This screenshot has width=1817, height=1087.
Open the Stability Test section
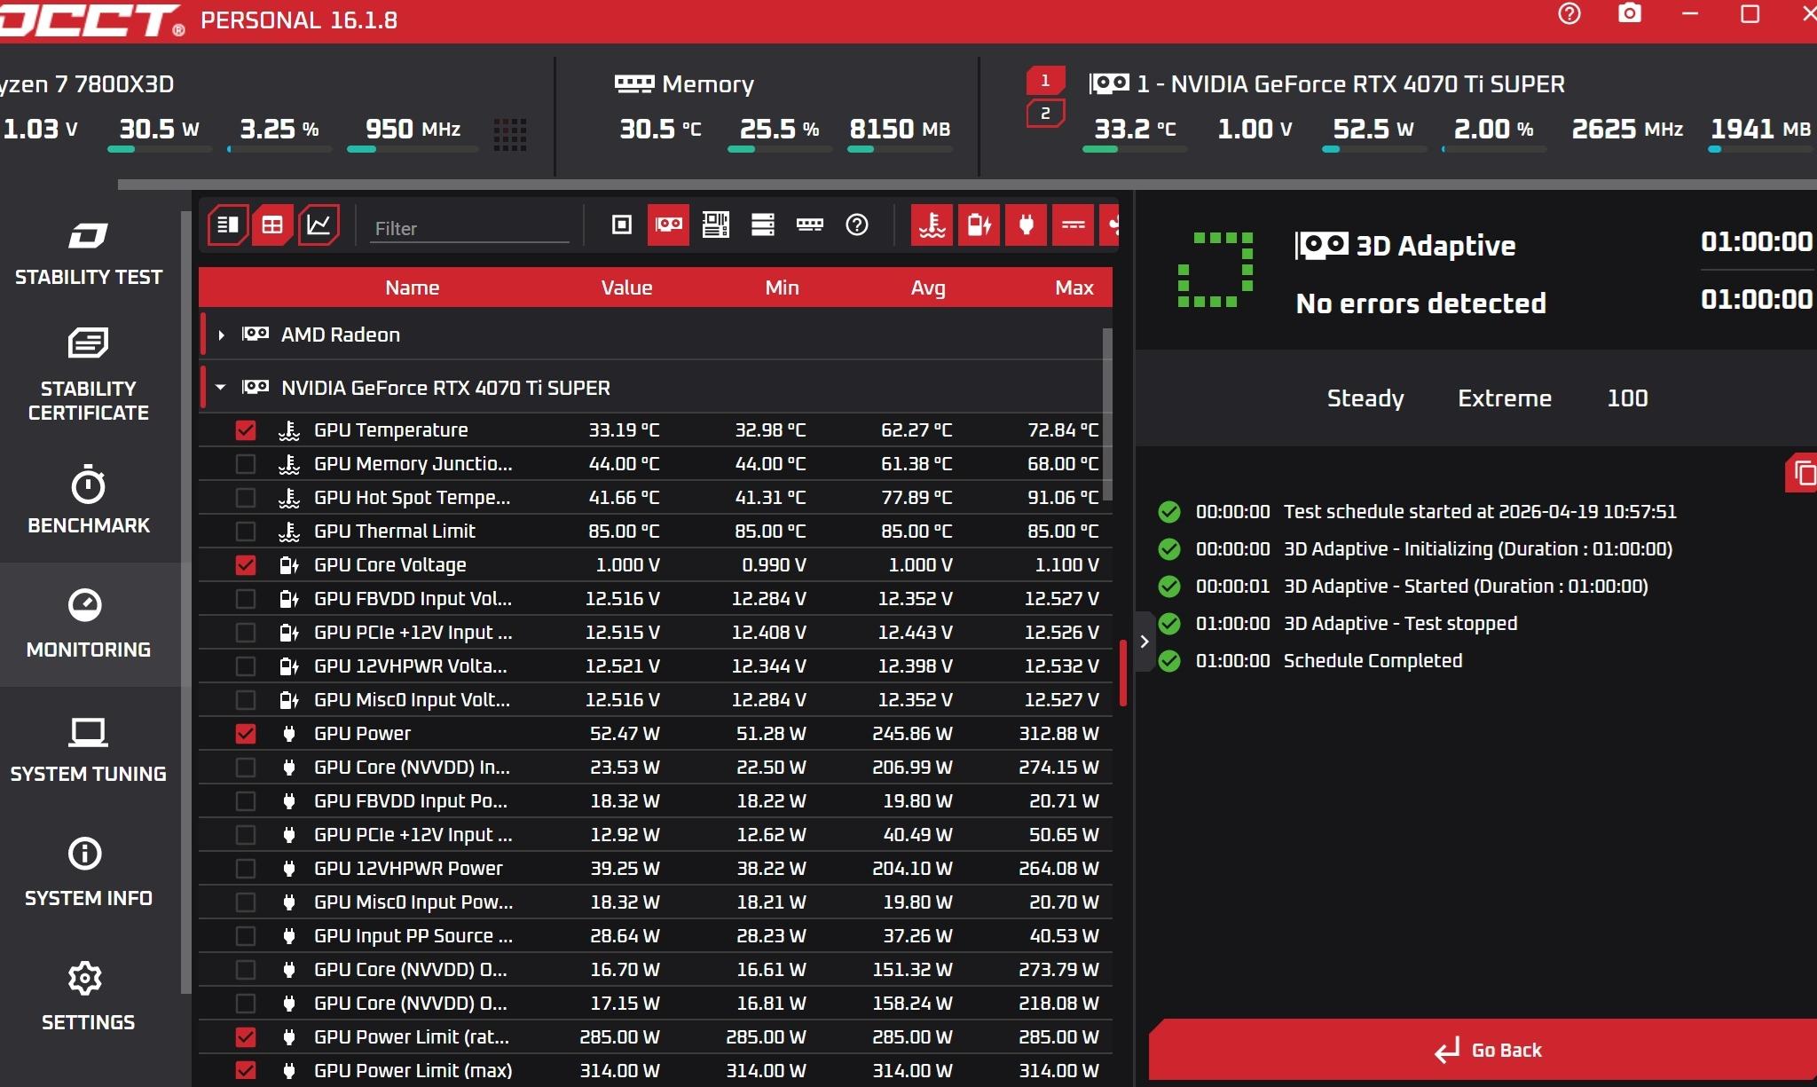(x=88, y=253)
